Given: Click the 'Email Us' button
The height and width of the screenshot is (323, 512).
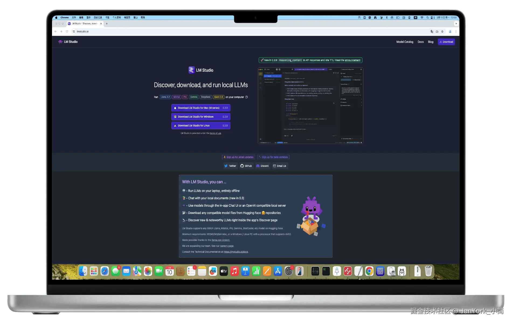Looking at the screenshot, I should pyautogui.click(x=280, y=166).
